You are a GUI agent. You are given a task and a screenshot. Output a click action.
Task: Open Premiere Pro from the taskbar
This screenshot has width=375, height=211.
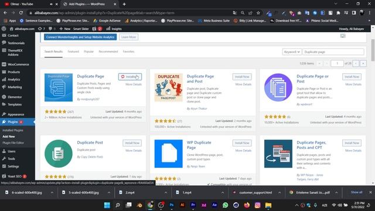tap(193, 205)
